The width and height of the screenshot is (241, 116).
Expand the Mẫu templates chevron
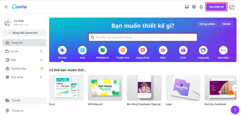coord(41,60)
